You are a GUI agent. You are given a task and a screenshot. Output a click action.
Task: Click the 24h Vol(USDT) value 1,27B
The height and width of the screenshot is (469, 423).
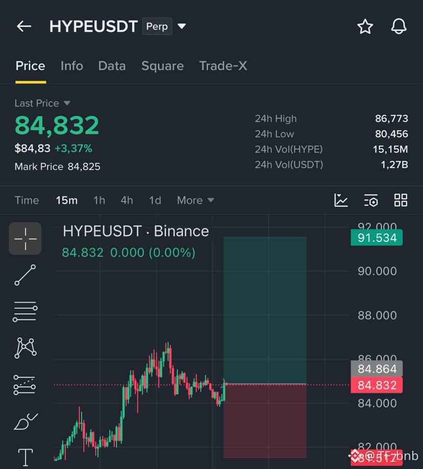click(394, 164)
